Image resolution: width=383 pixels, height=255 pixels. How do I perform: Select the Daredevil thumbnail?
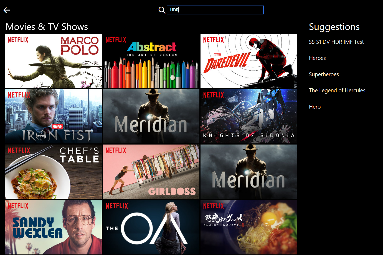(x=249, y=61)
